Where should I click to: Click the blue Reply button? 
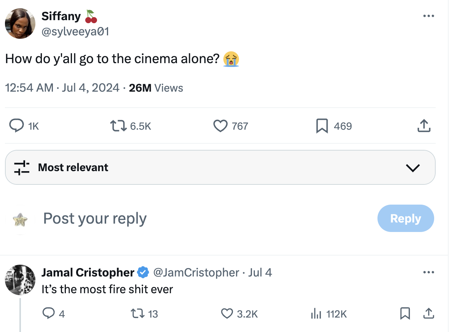click(x=405, y=218)
